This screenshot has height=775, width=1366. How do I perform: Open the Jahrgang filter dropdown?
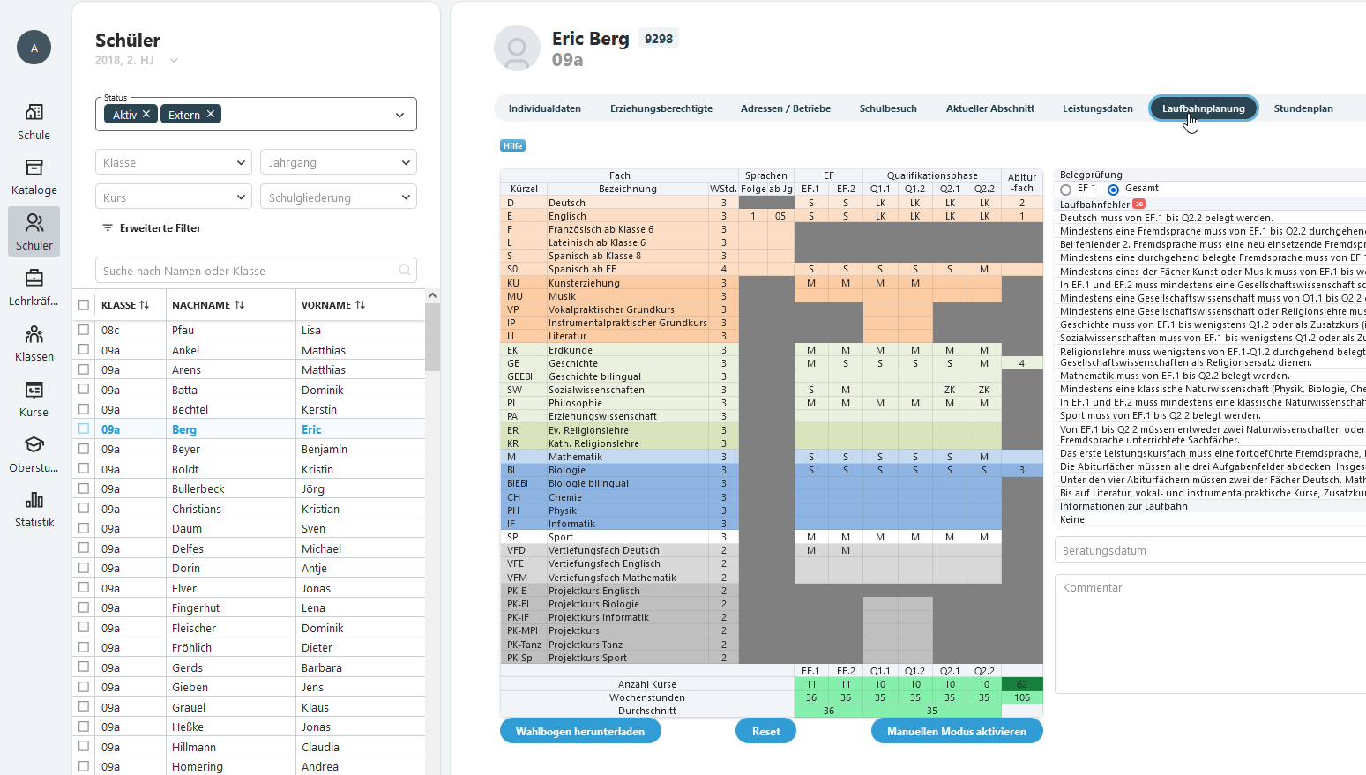point(339,162)
